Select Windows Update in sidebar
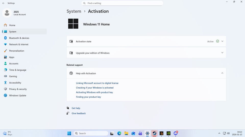Viewport: 245px width, 137px height. pos(18,95)
